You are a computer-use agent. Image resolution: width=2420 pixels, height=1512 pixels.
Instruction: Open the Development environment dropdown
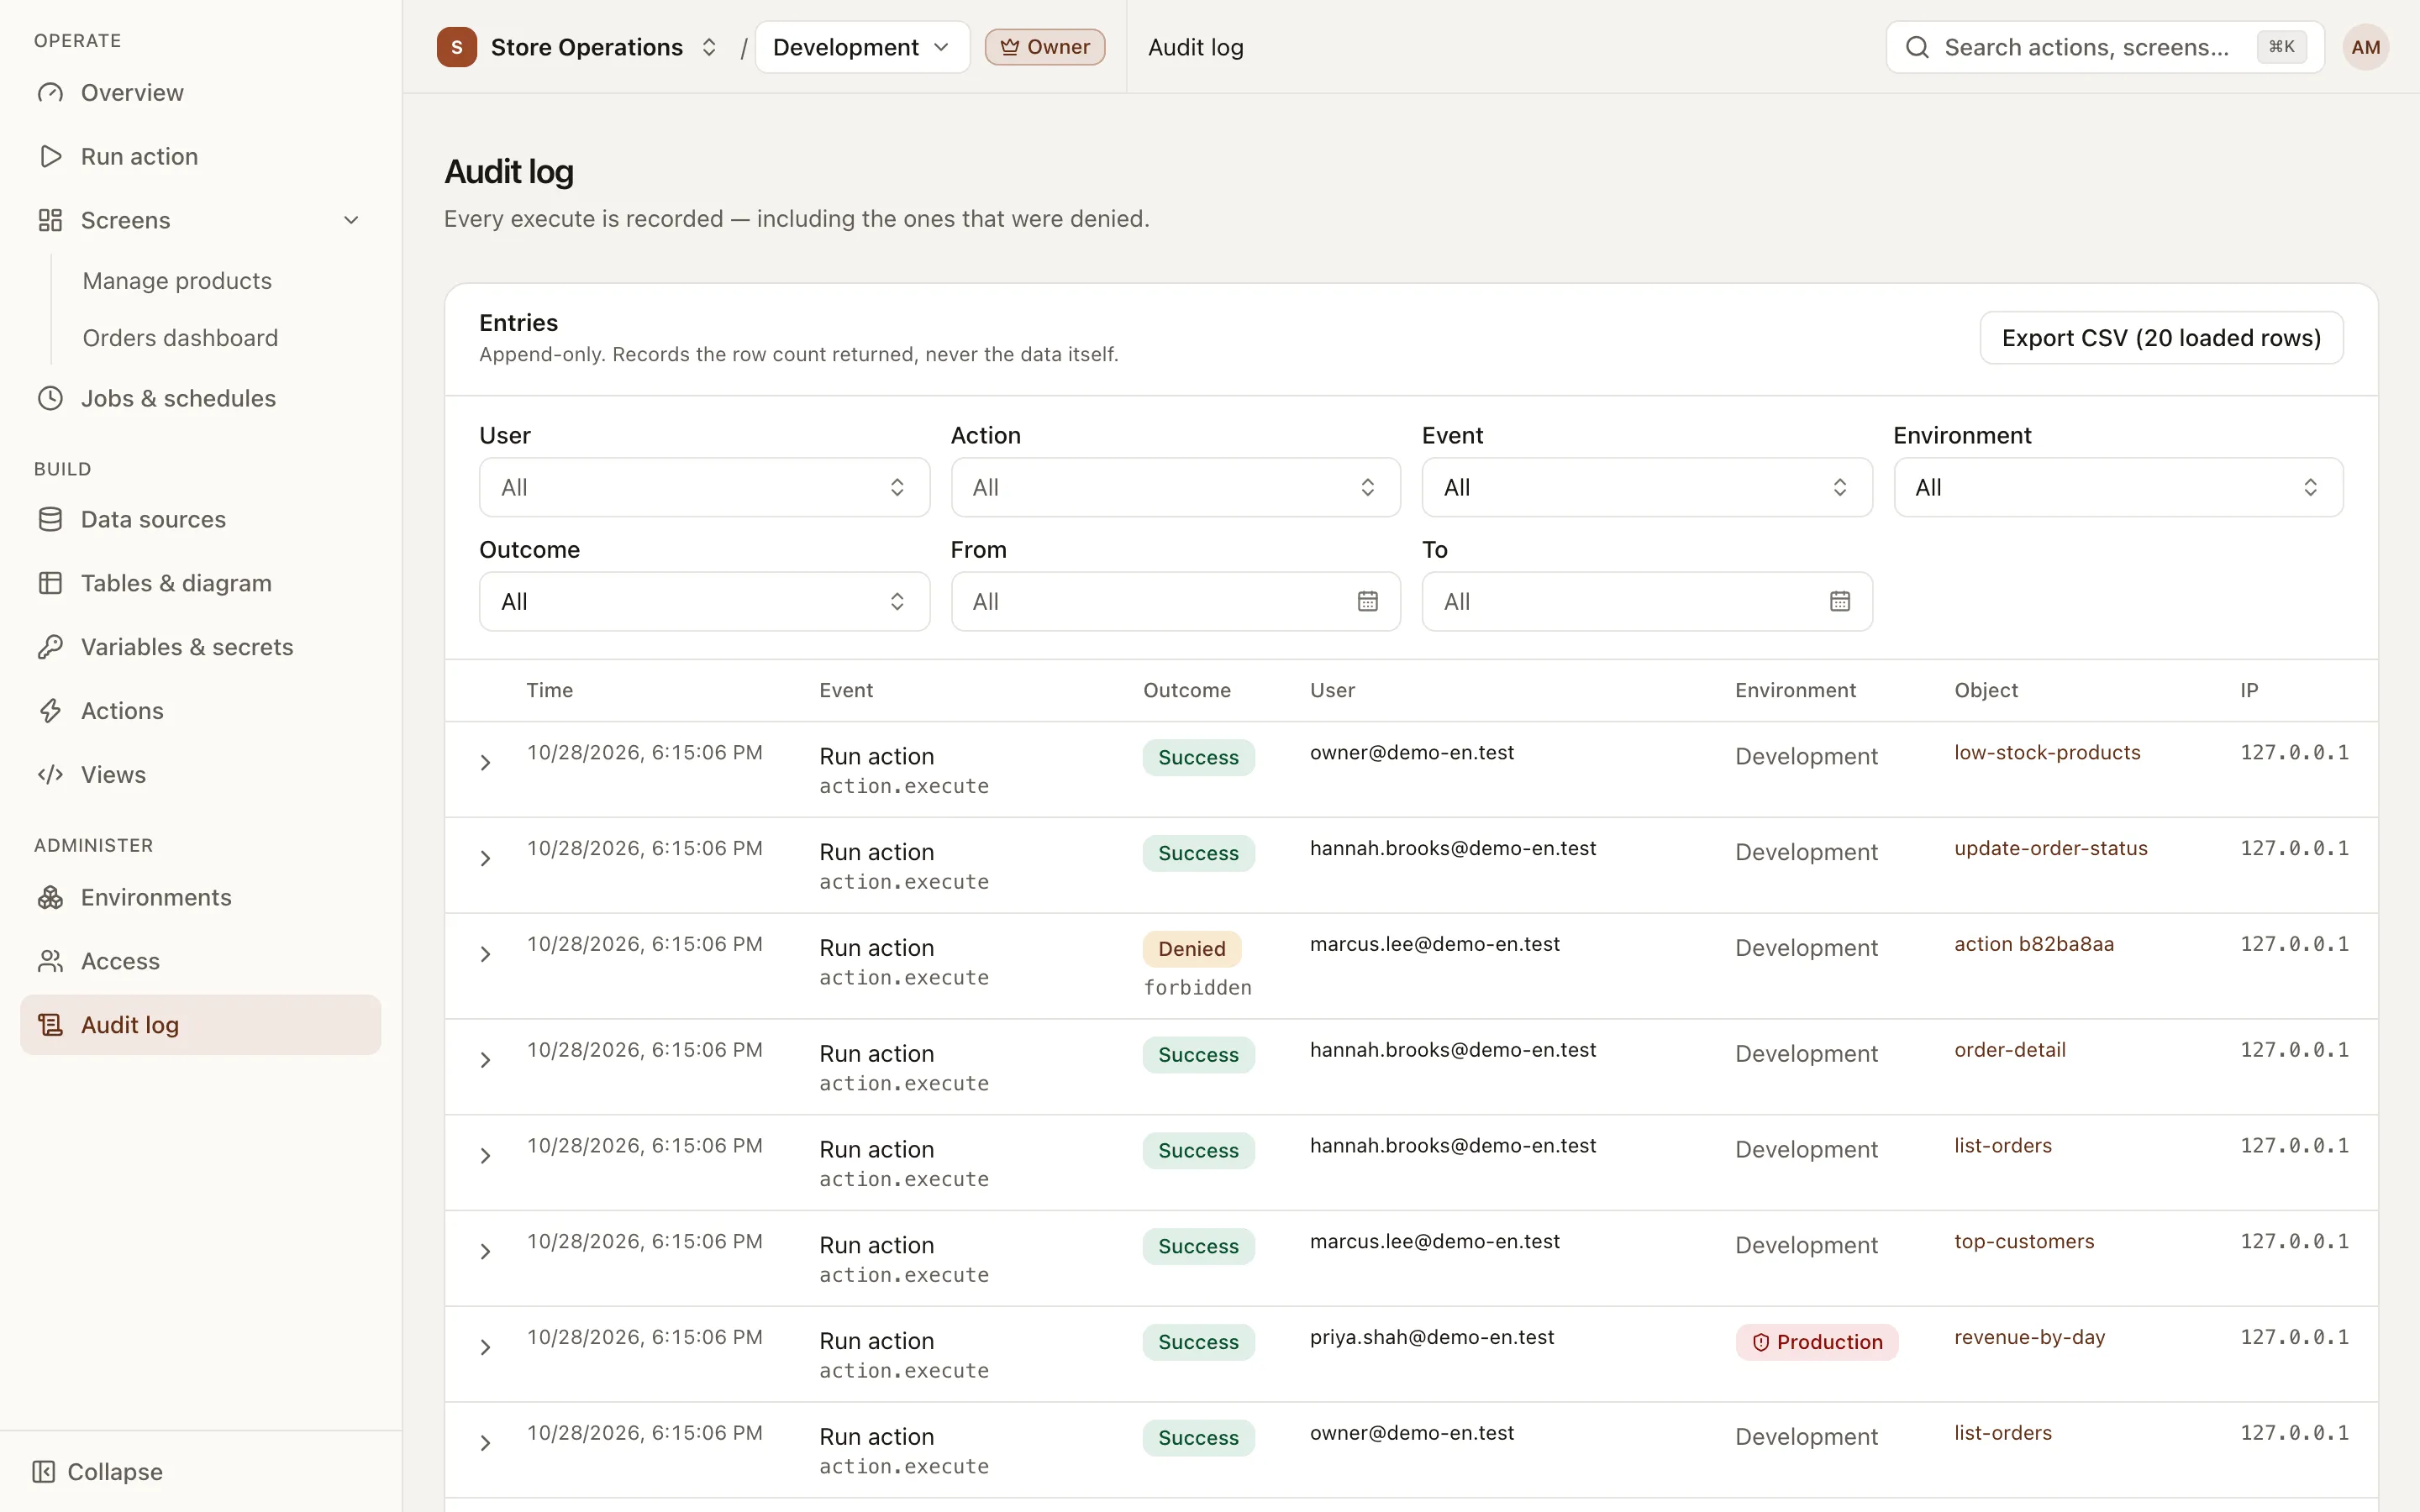(862, 47)
